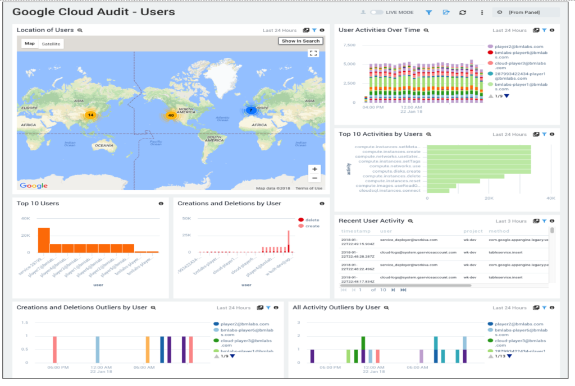Go to last page in Recent User Activity
This screenshot has height=386, width=575.
point(403,290)
